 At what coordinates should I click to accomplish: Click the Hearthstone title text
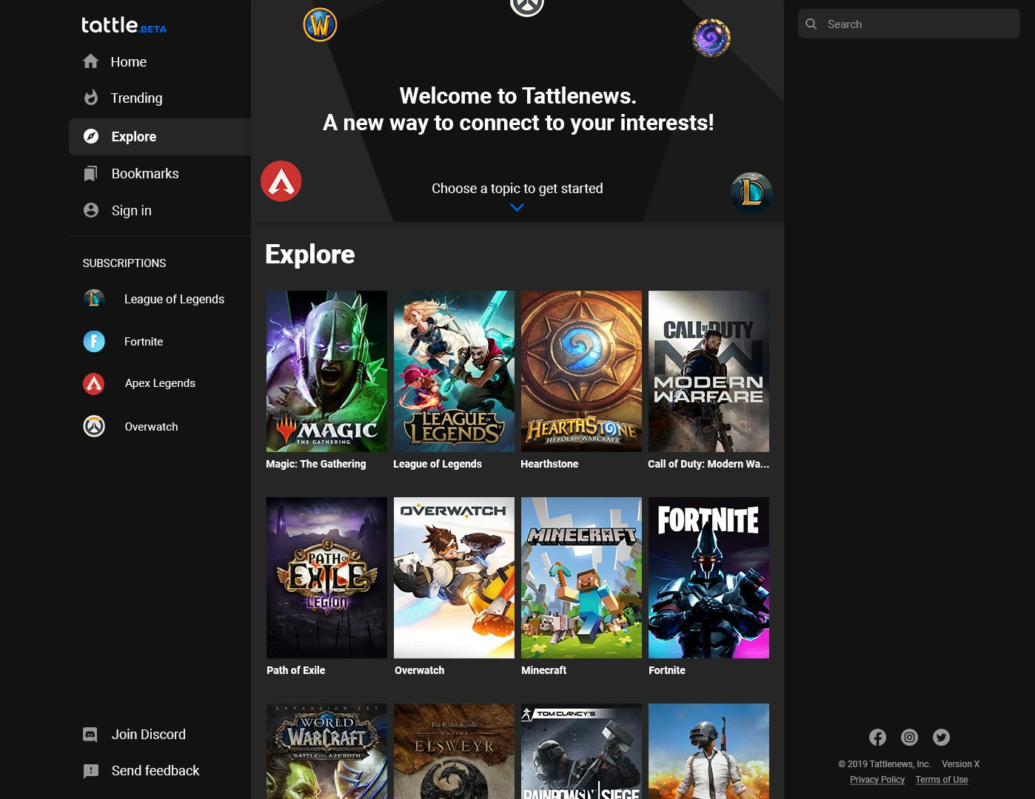coord(549,464)
